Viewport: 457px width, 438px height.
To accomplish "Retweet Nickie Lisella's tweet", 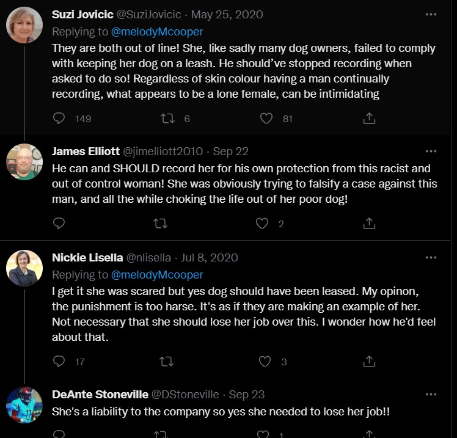I will [166, 362].
